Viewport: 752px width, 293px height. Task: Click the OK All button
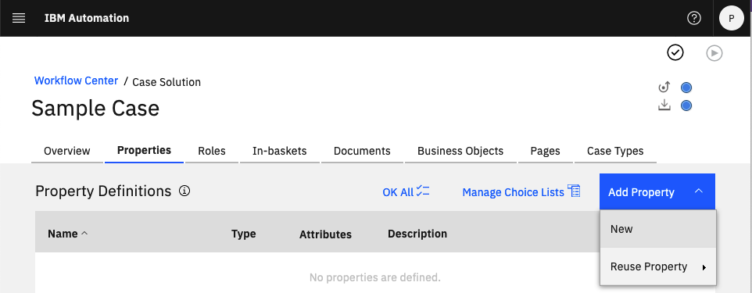406,191
